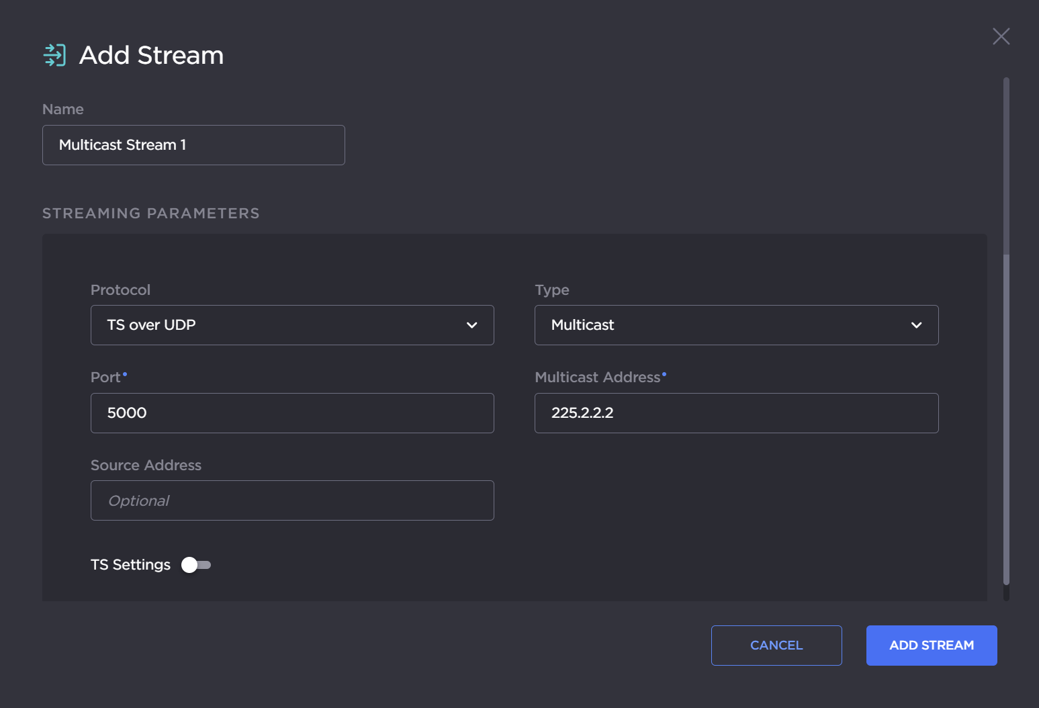
Task: Click the Multicast Address field label
Action: tap(597, 378)
